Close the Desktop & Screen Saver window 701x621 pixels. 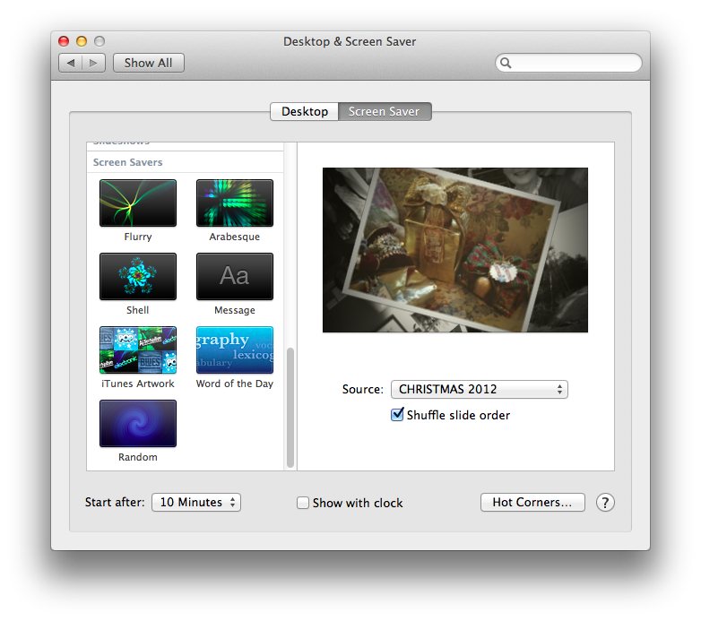[x=64, y=41]
